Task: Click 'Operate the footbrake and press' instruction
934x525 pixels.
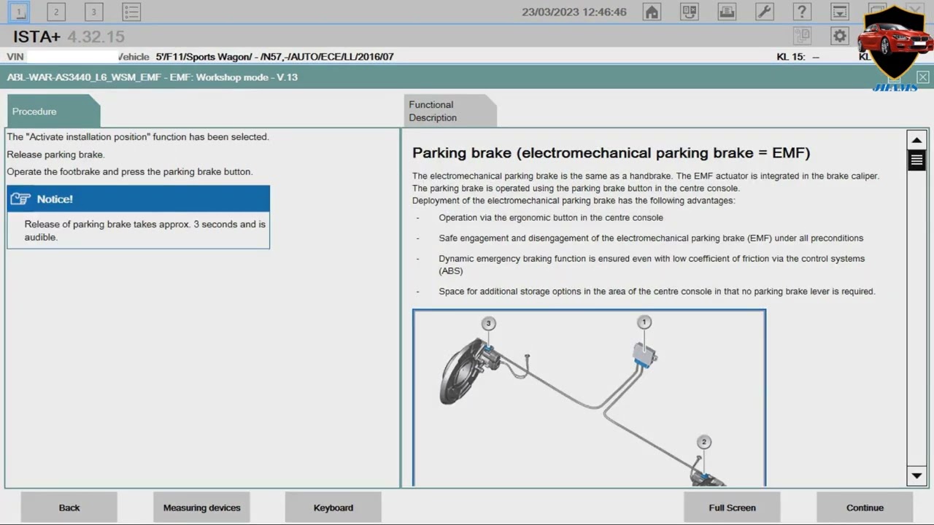Action: click(129, 172)
